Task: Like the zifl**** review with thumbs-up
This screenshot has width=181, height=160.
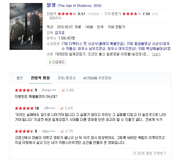Action: (62, 108)
